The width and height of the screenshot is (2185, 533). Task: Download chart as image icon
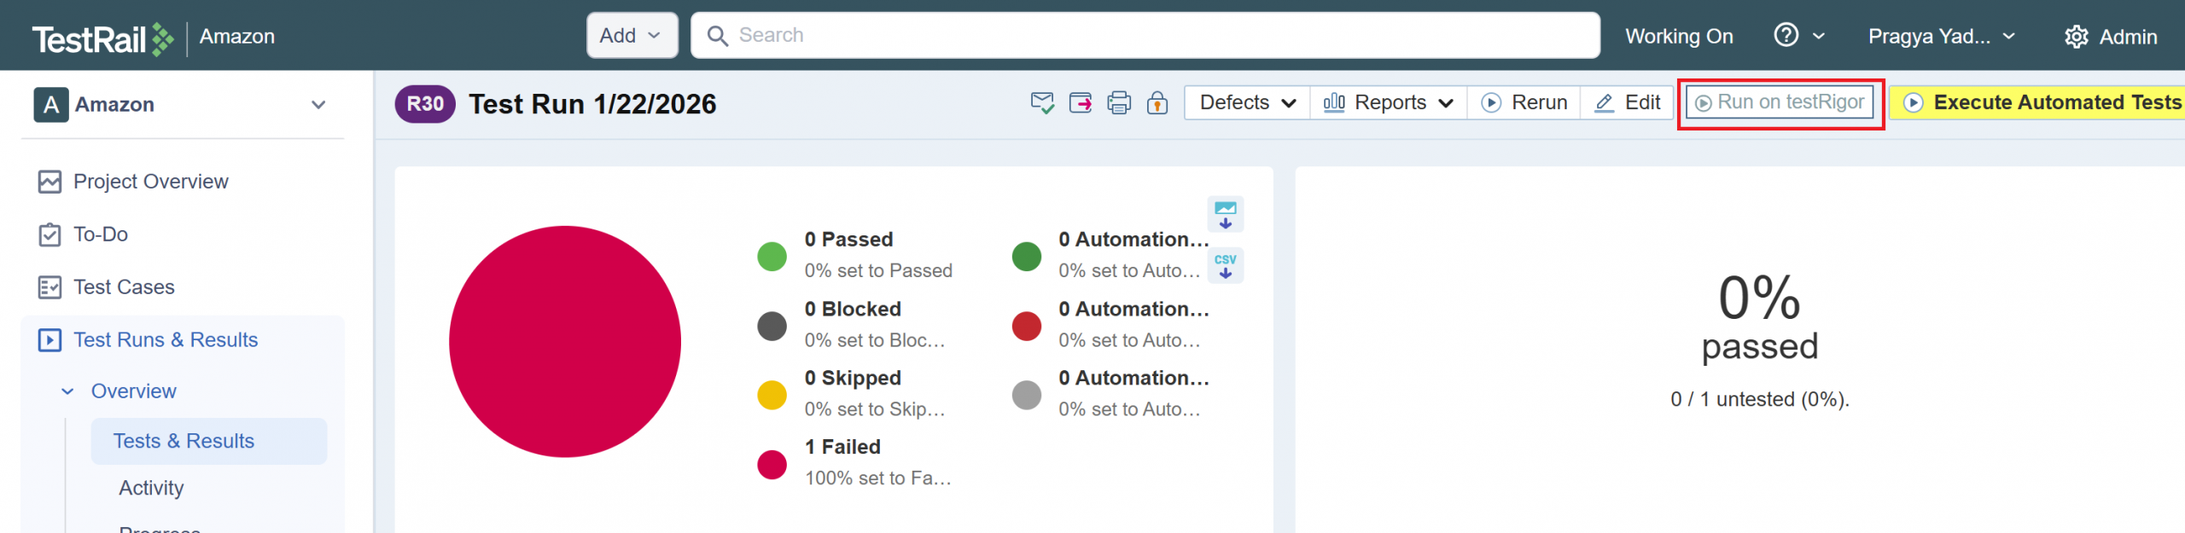tap(1225, 214)
